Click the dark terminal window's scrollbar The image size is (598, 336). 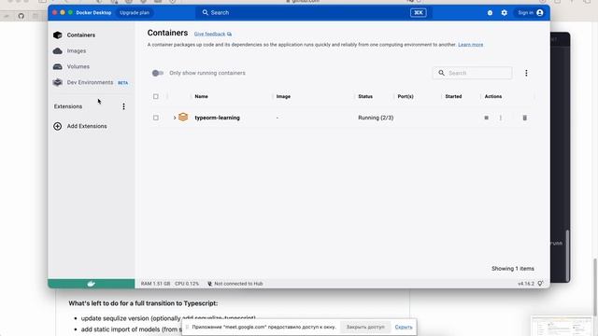click(567, 255)
